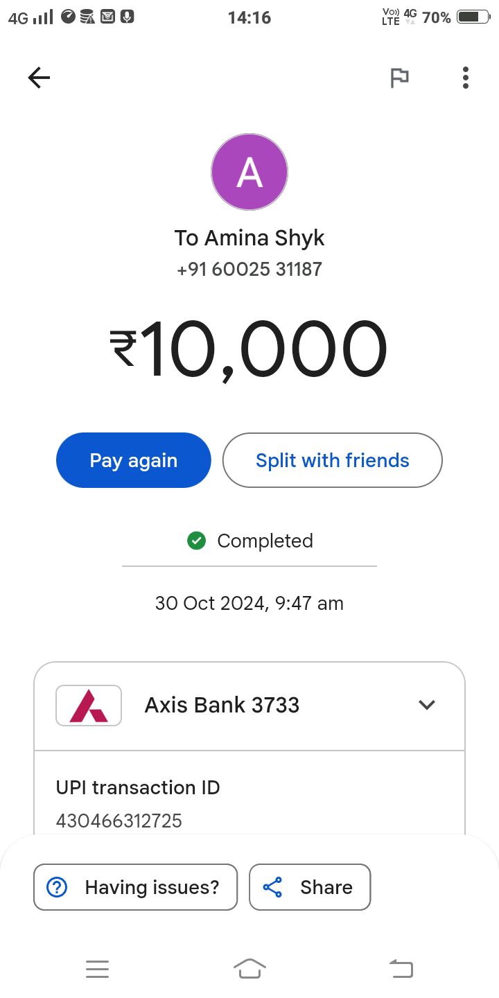Viewport: 499px width, 998px height.
Task: Tap the UPI transaction ID number
Action: (x=119, y=821)
